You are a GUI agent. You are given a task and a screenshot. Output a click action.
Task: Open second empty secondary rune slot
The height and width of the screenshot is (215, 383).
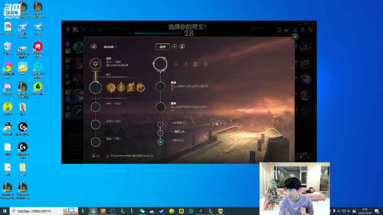coord(160,107)
